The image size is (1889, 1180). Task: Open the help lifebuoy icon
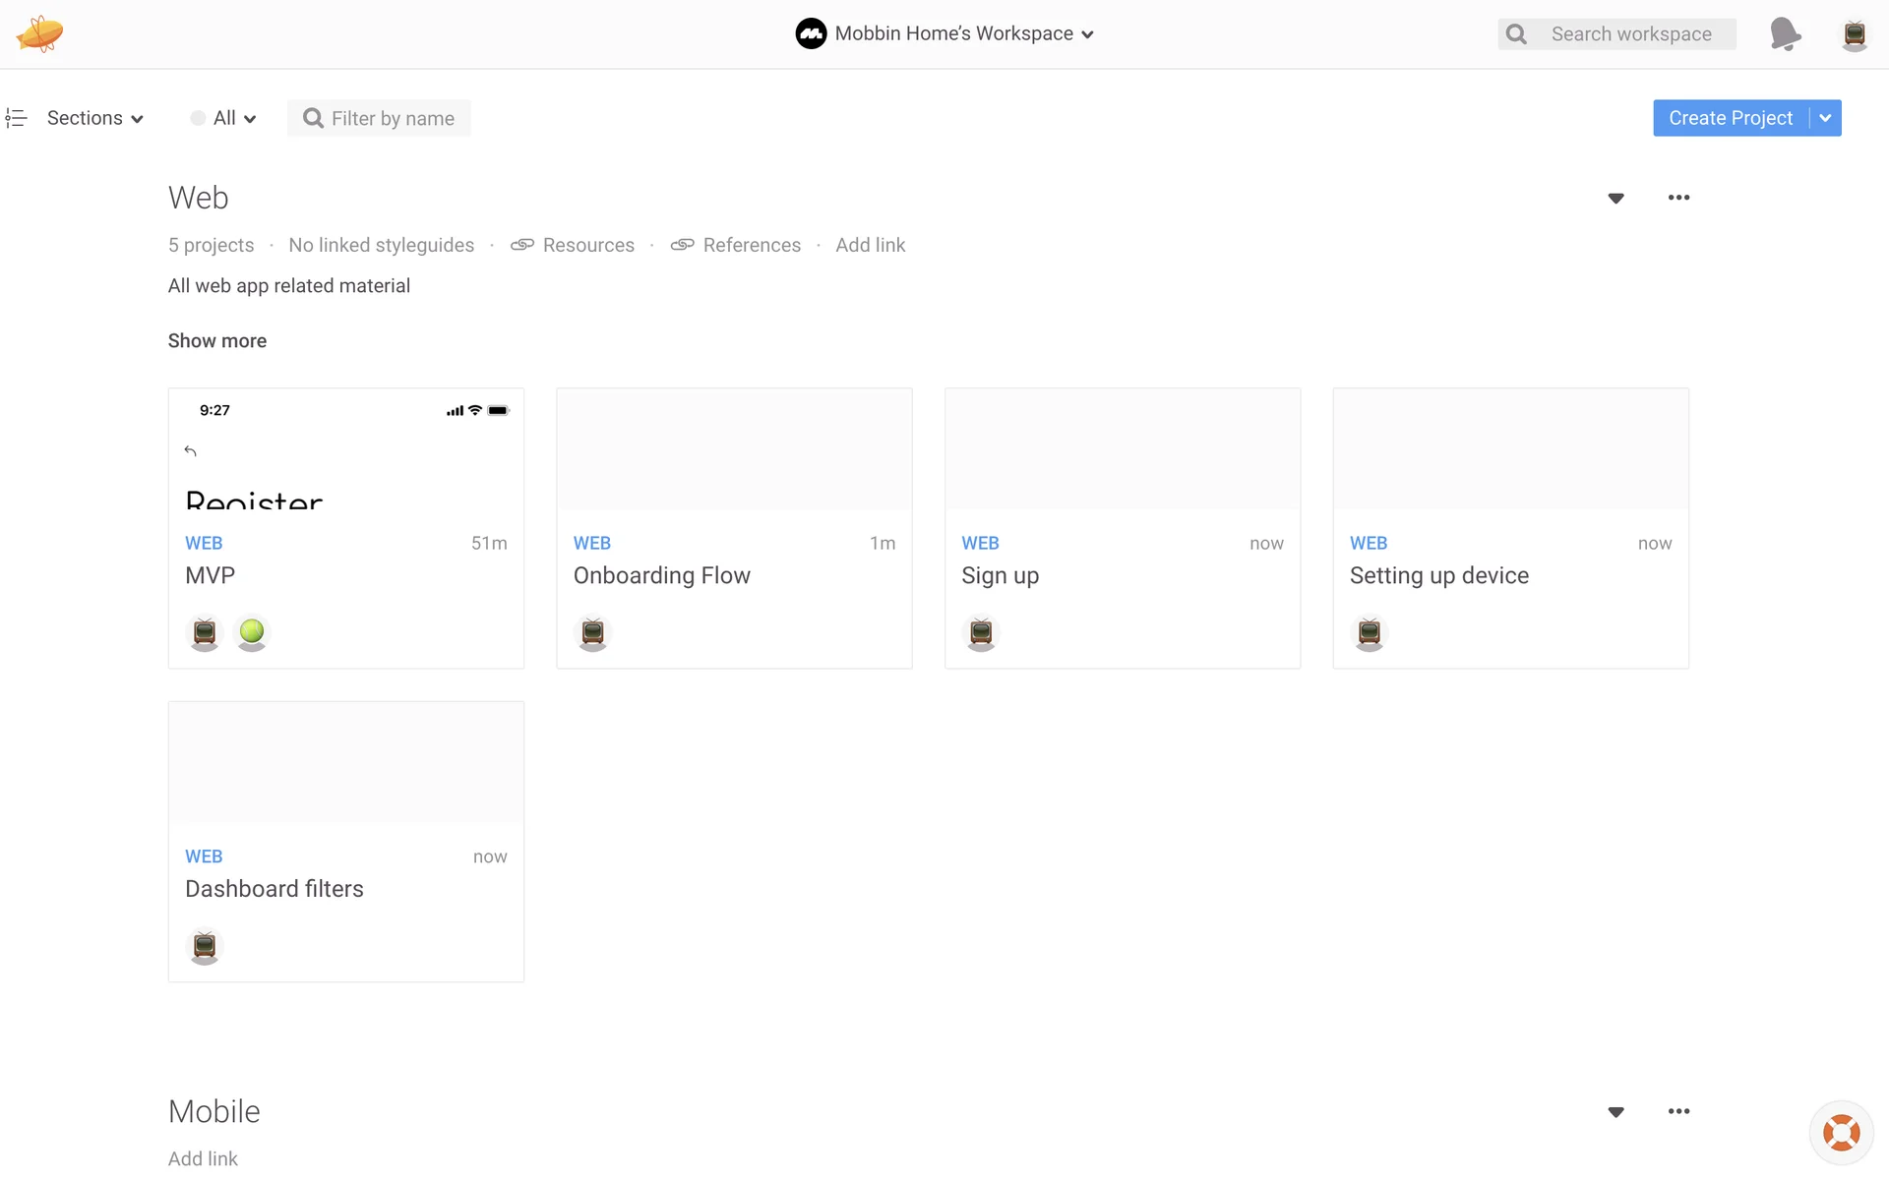tap(1841, 1133)
